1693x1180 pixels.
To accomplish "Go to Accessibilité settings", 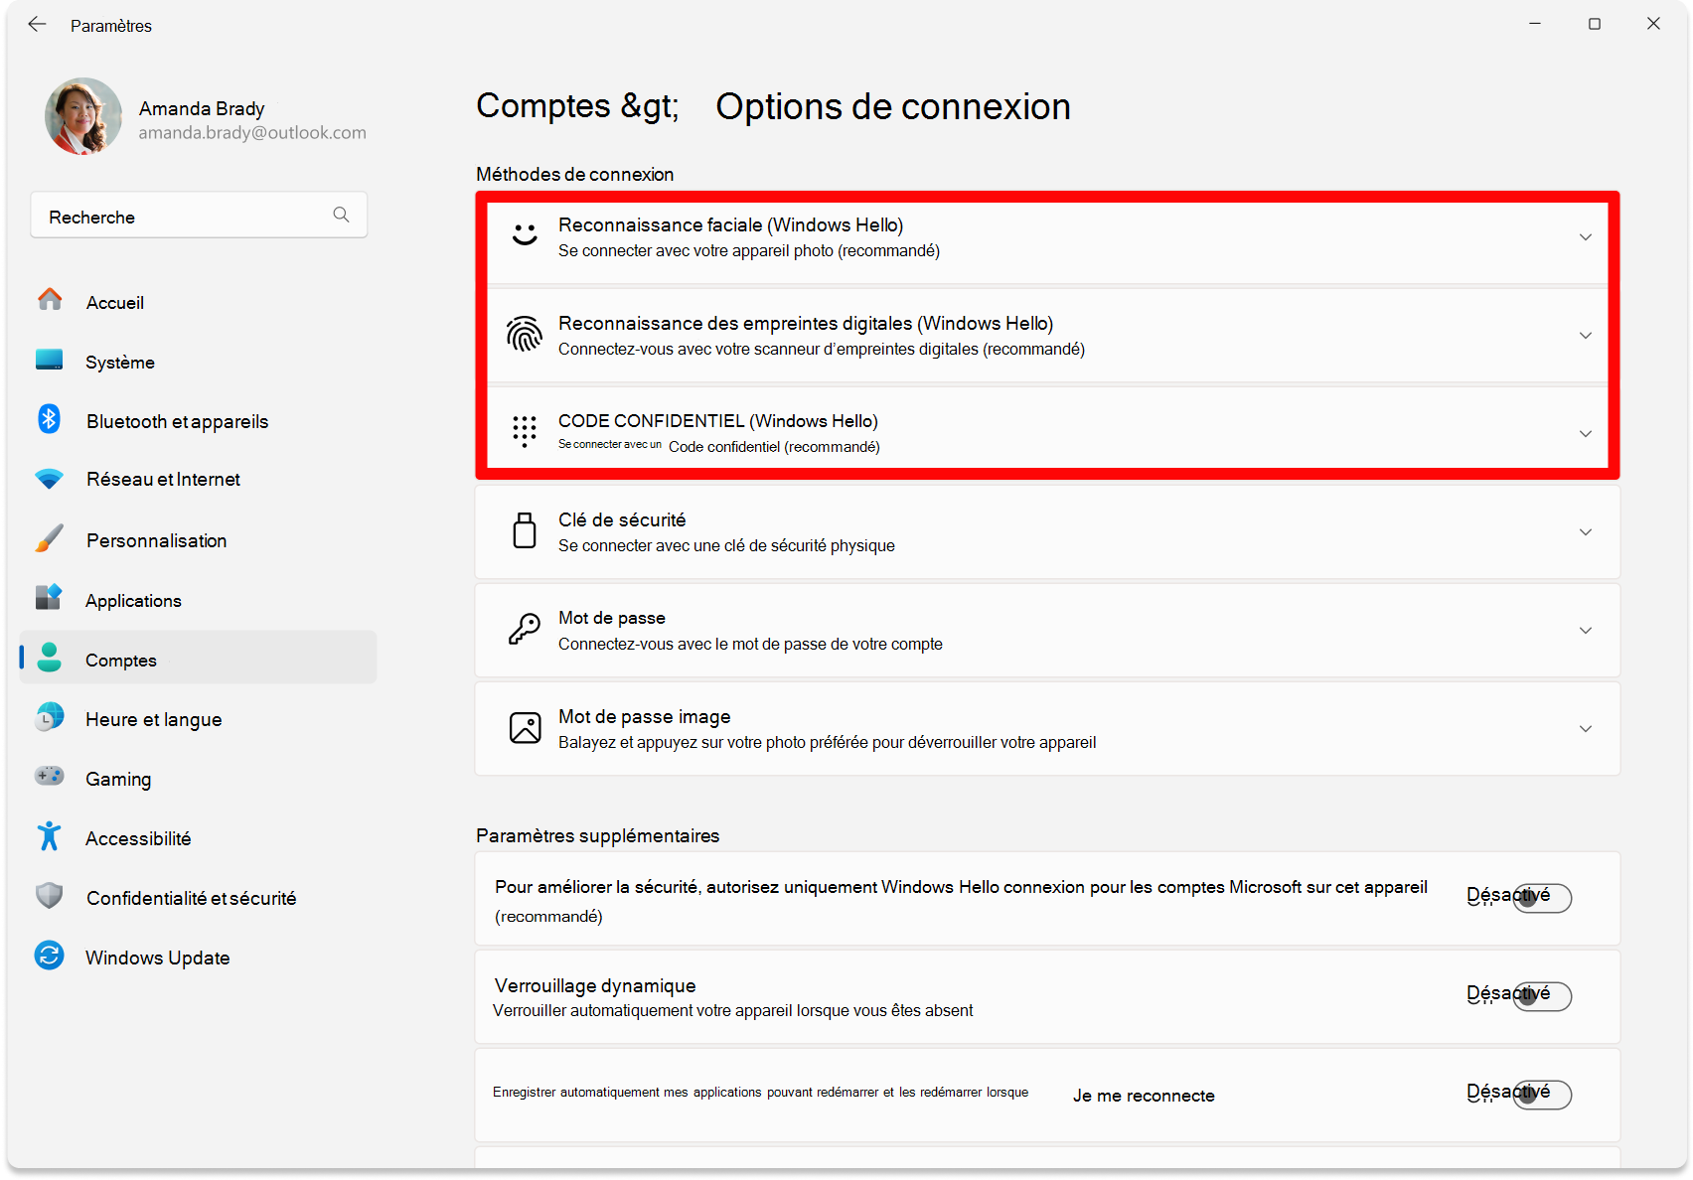I will (x=199, y=838).
